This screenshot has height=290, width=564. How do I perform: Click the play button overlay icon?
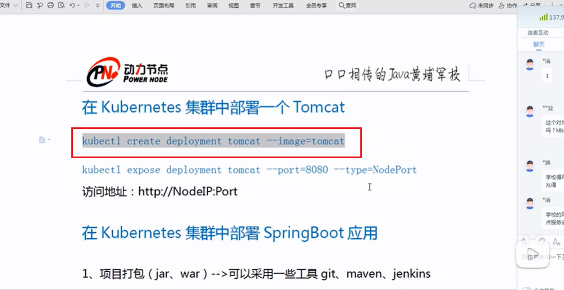point(533,253)
